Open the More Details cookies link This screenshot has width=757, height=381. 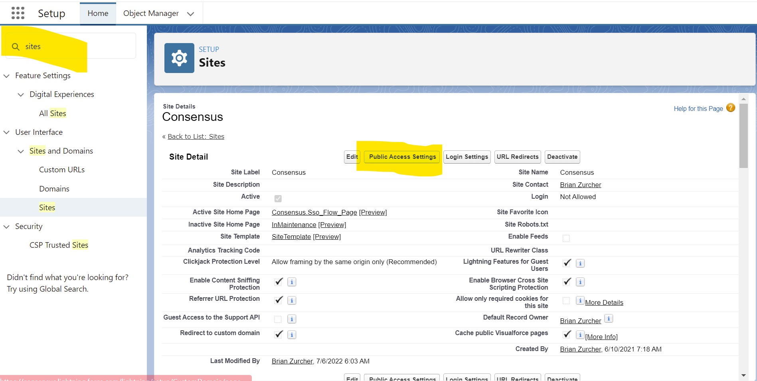(x=604, y=302)
